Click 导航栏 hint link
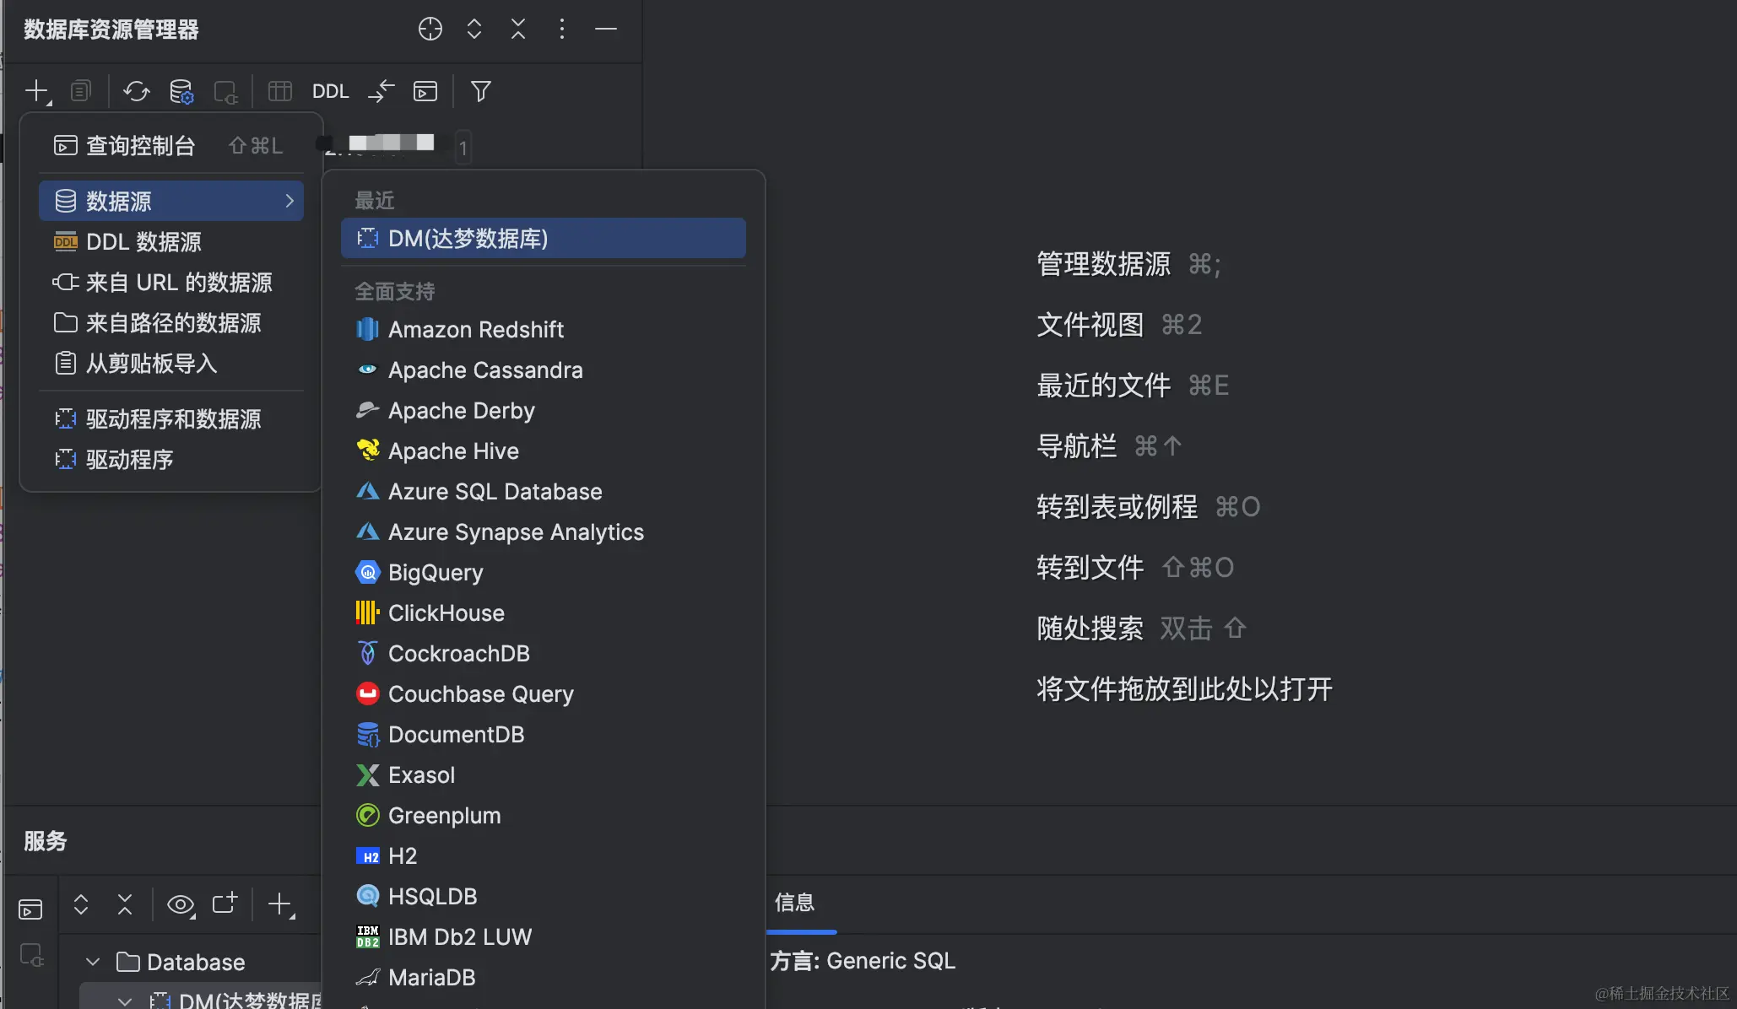 click(1076, 446)
